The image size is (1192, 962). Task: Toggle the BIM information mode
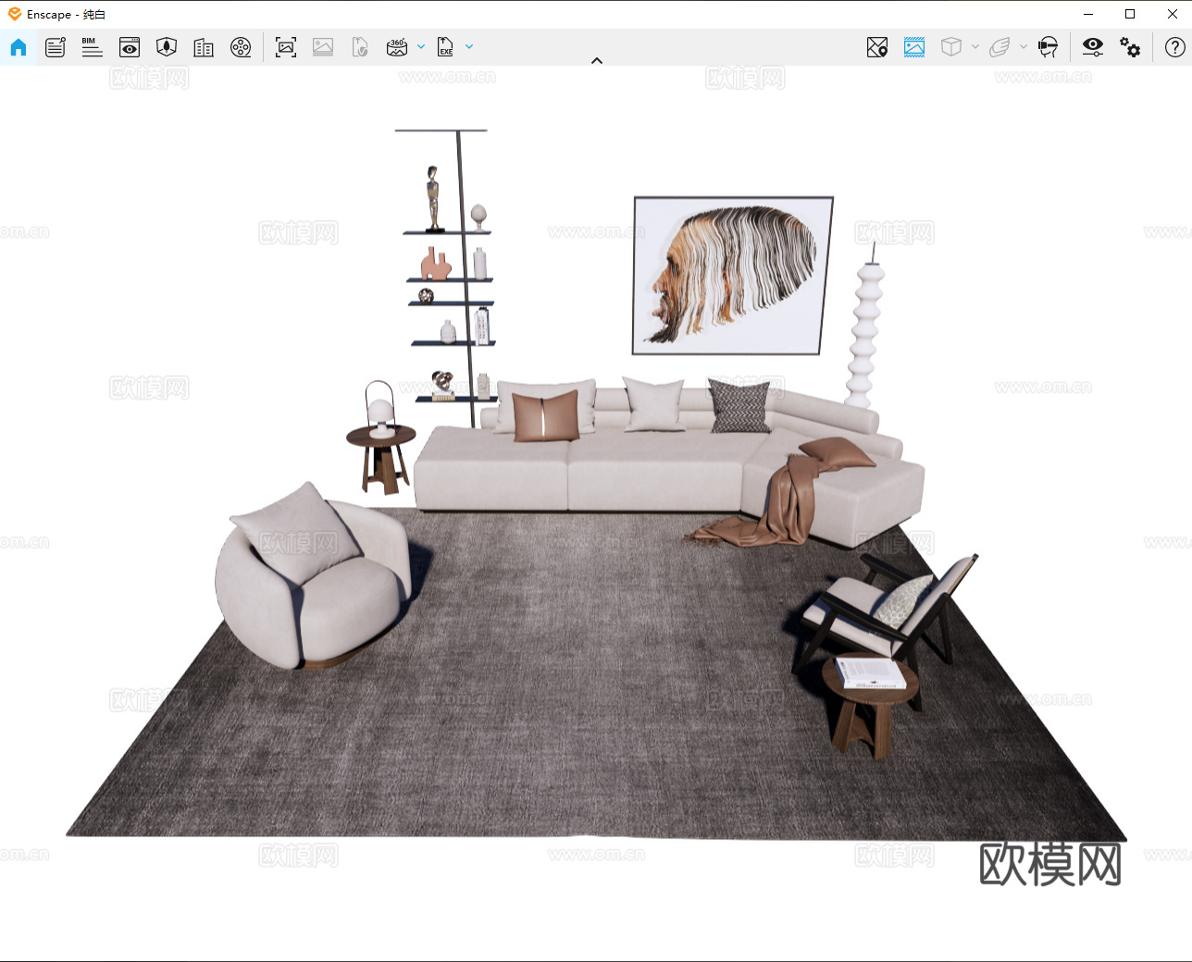click(92, 47)
